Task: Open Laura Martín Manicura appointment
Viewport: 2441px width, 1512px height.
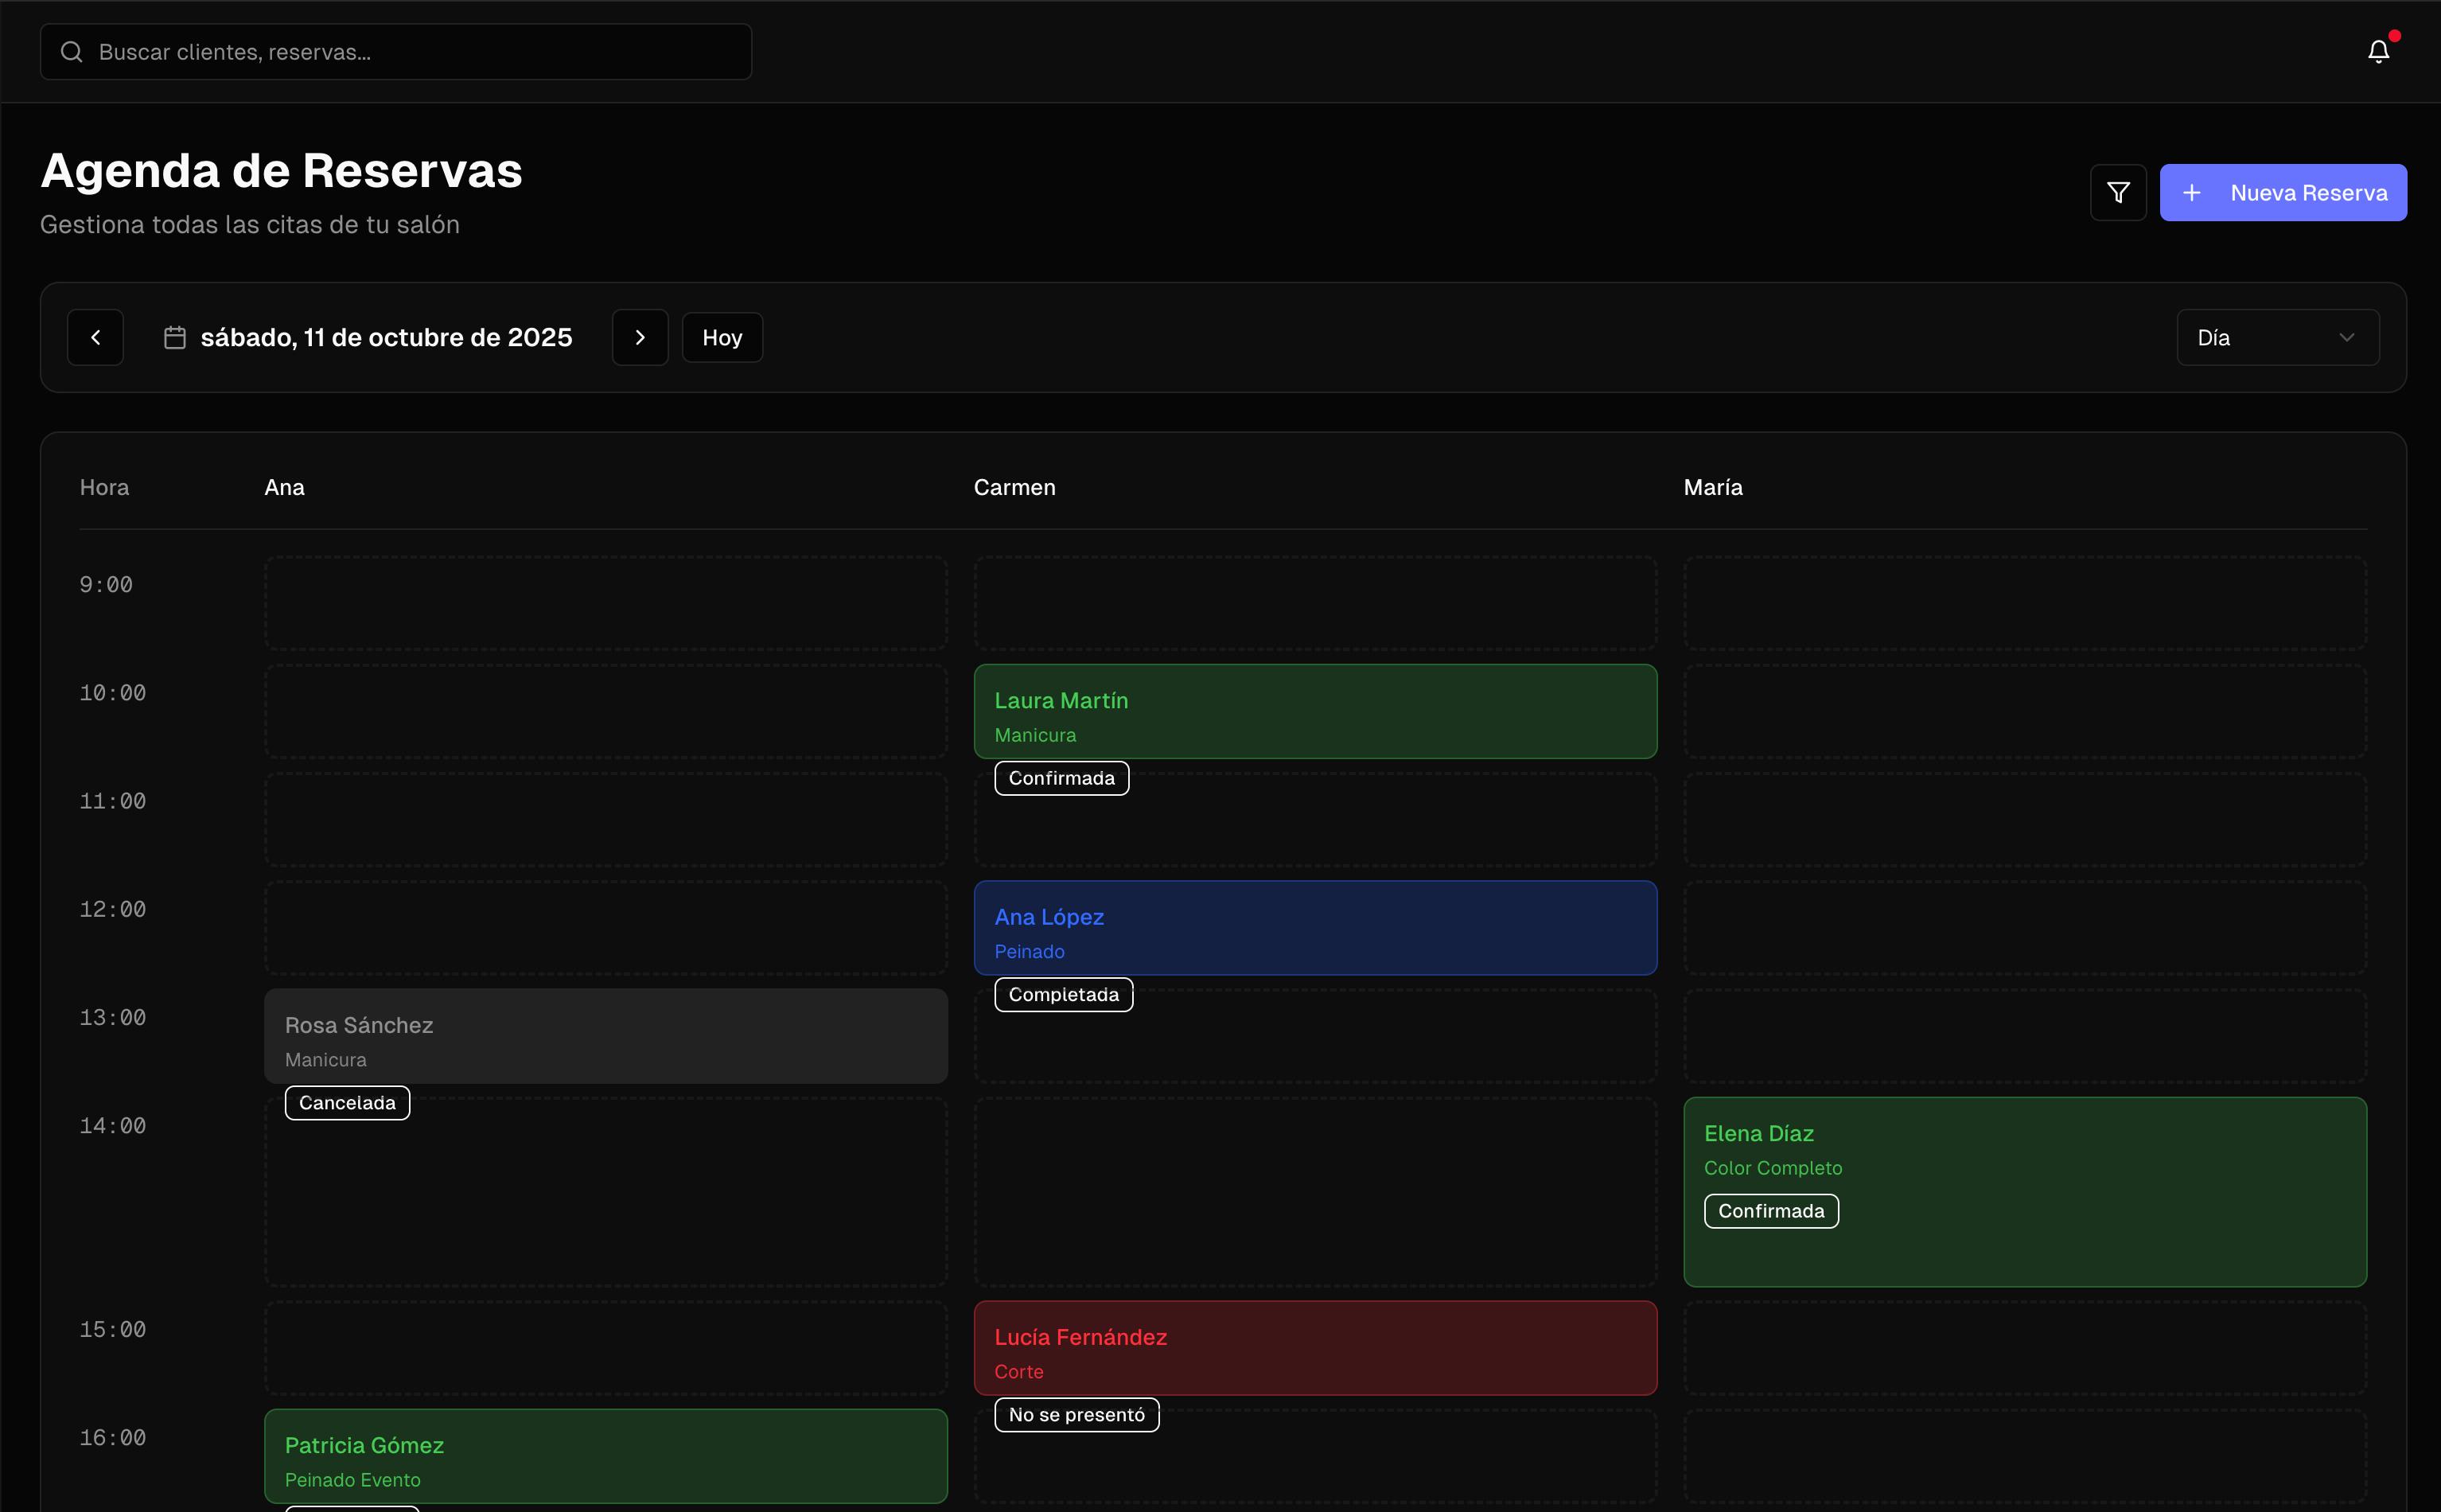Action: point(1314,712)
